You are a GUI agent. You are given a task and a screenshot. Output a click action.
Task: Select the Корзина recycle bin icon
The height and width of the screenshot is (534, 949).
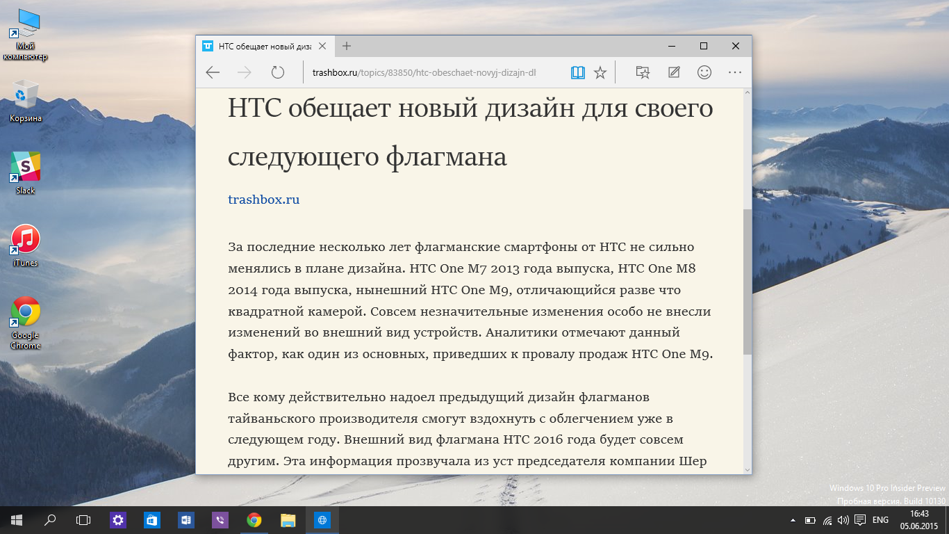coord(25,102)
